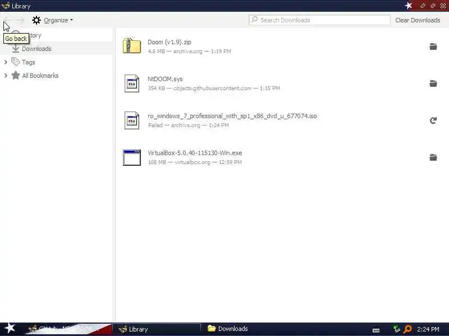Click the Tags label icon
The image size is (449, 336).
pyautogui.click(x=16, y=62)
